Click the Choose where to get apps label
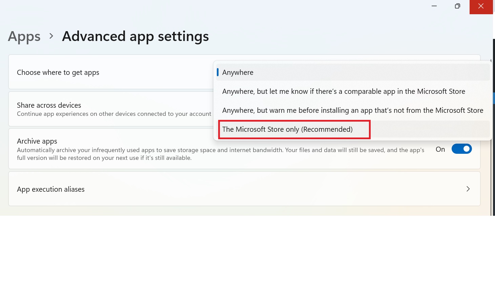 pos(58,72)
